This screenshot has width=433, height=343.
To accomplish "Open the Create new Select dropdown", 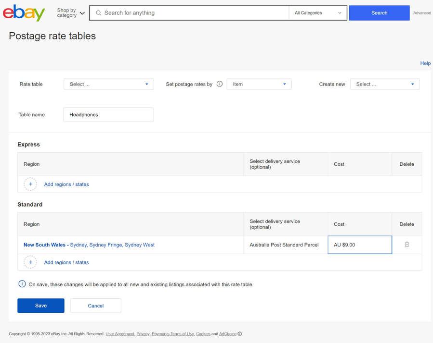I will 385,84.
